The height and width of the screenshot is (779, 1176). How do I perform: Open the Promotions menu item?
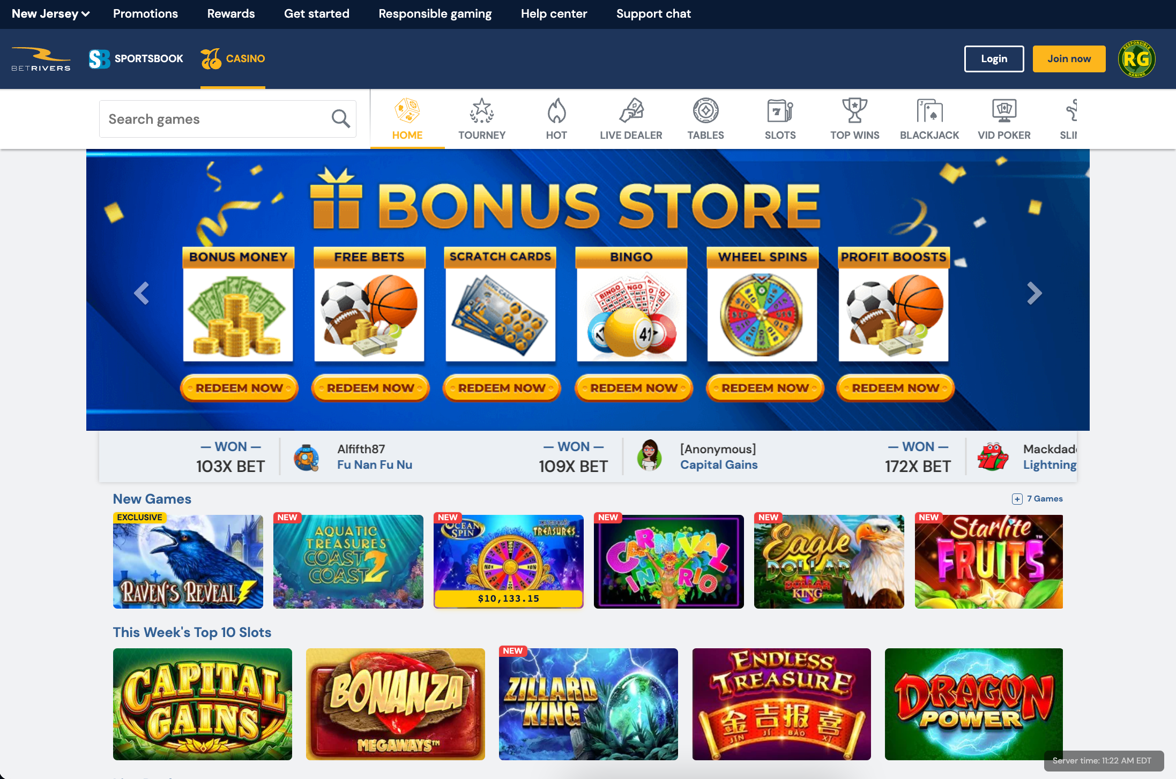pos(145,14)
